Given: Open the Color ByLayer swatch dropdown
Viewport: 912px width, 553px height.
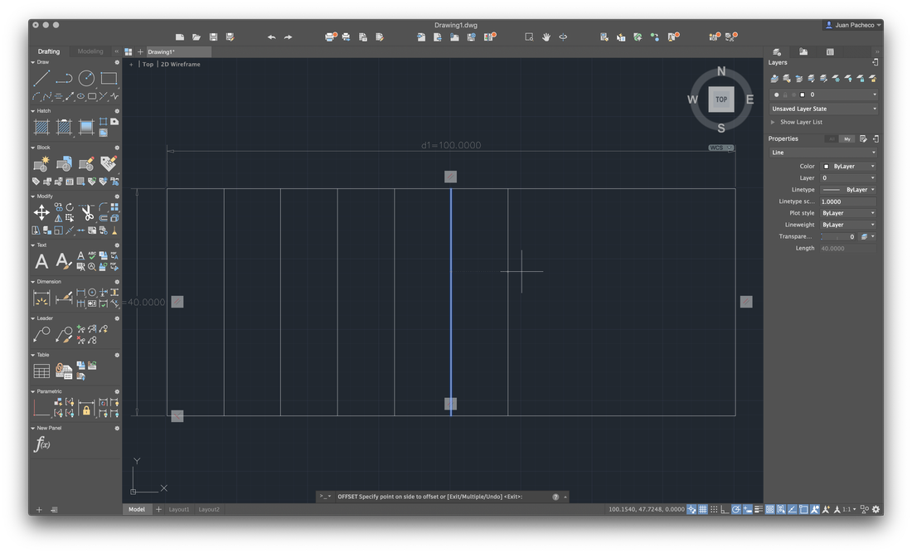Looking at the screenshot, I should point(848,167).
